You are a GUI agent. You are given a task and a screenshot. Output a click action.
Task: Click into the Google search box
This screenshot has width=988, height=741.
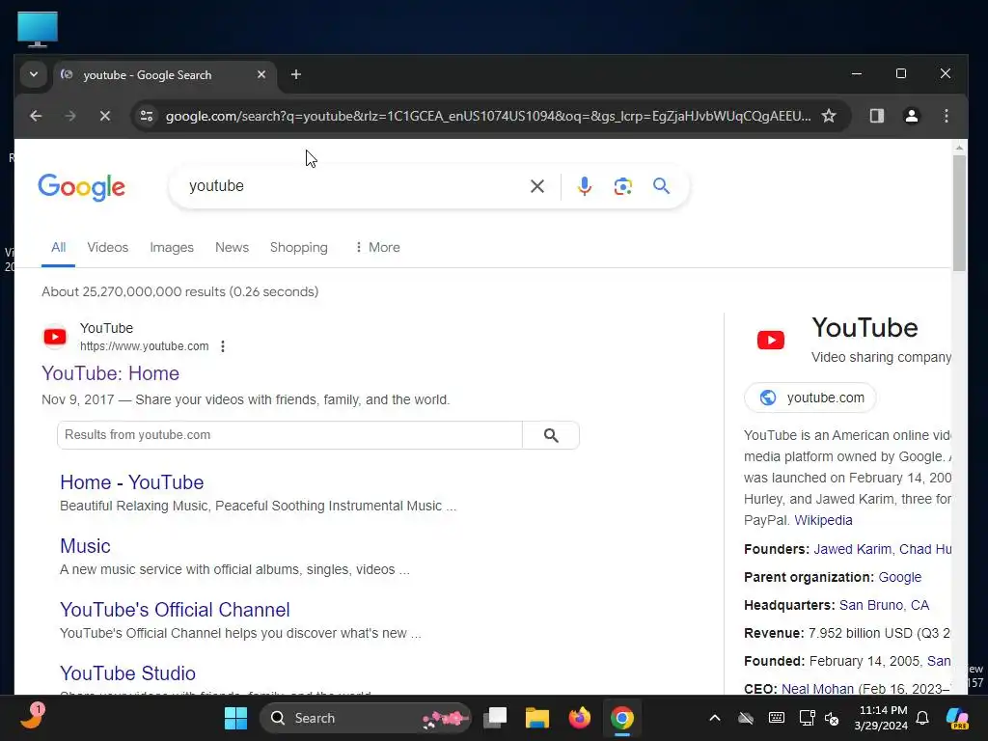coord(353,186)
